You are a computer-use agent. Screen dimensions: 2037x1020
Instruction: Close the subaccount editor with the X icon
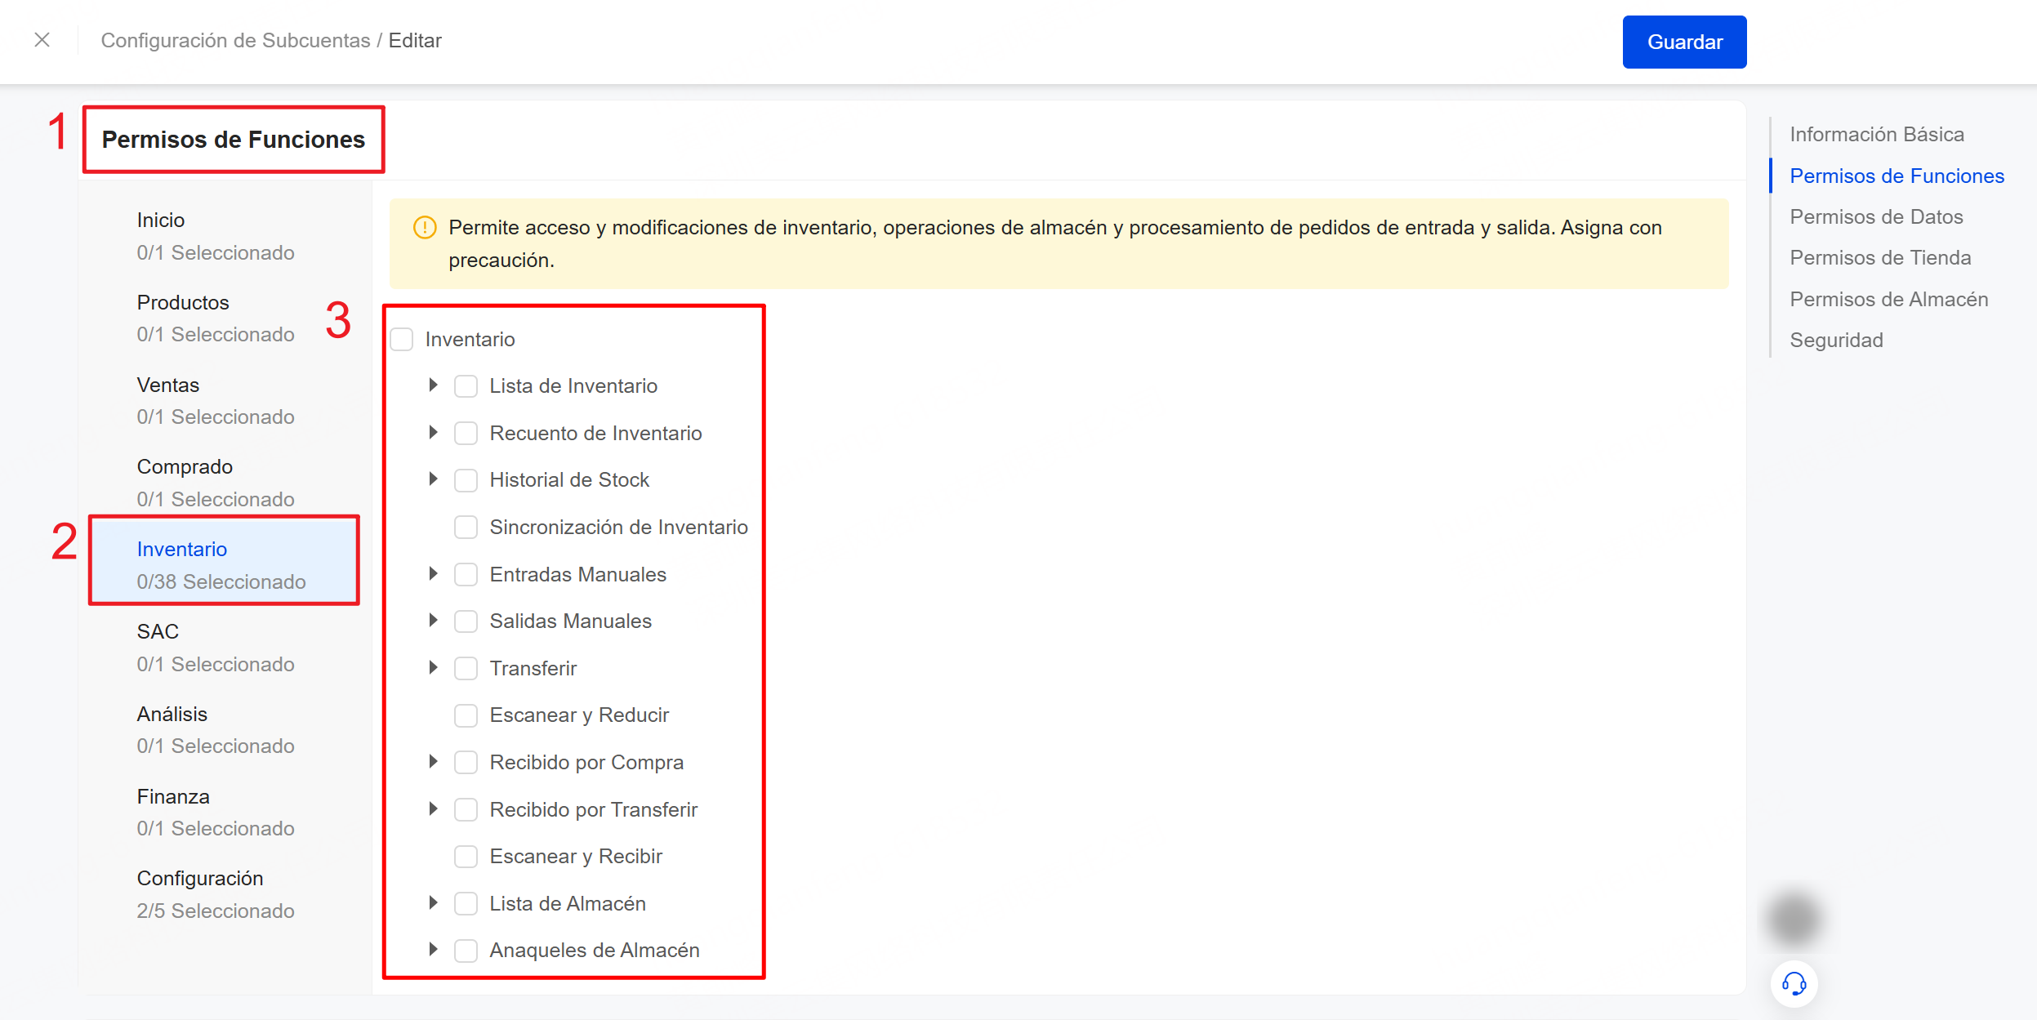42,40
